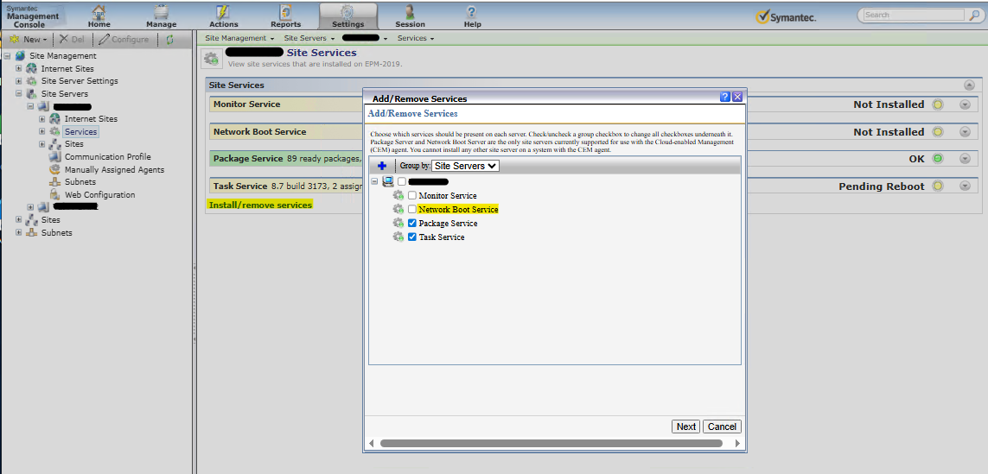Uncheck the Task Service checkbox
The height and width of the screenshot is (474, 988).
click(x=412, y=237)
